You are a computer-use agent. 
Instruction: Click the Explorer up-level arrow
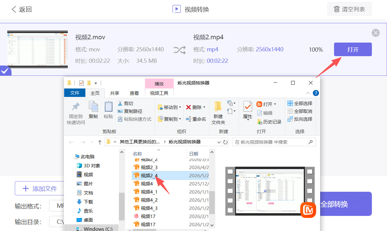100,142
